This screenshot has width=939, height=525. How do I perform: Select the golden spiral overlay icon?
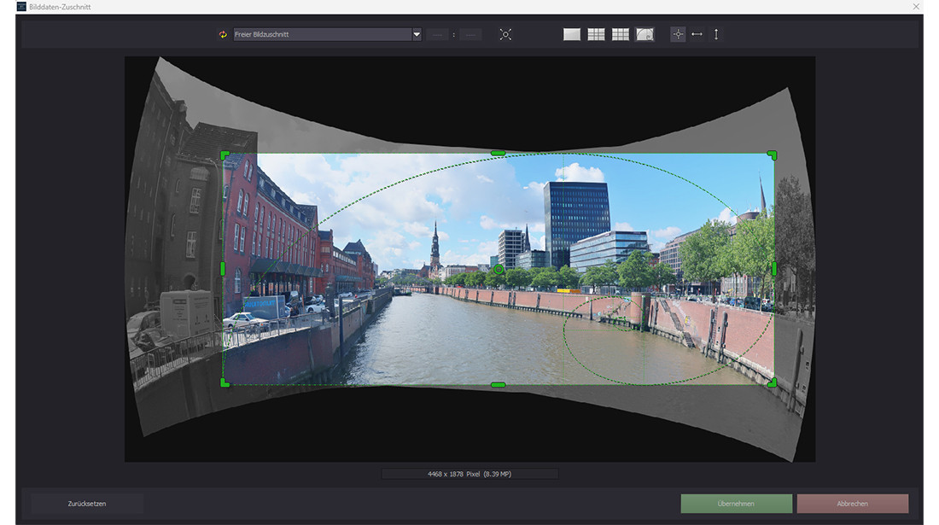click(x=644, y=35)
